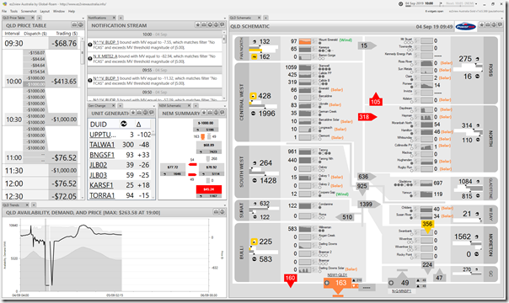Click the star icon in NEM Summary header
The height and width of the screenshot is (303, 509).
click(204, 113)
